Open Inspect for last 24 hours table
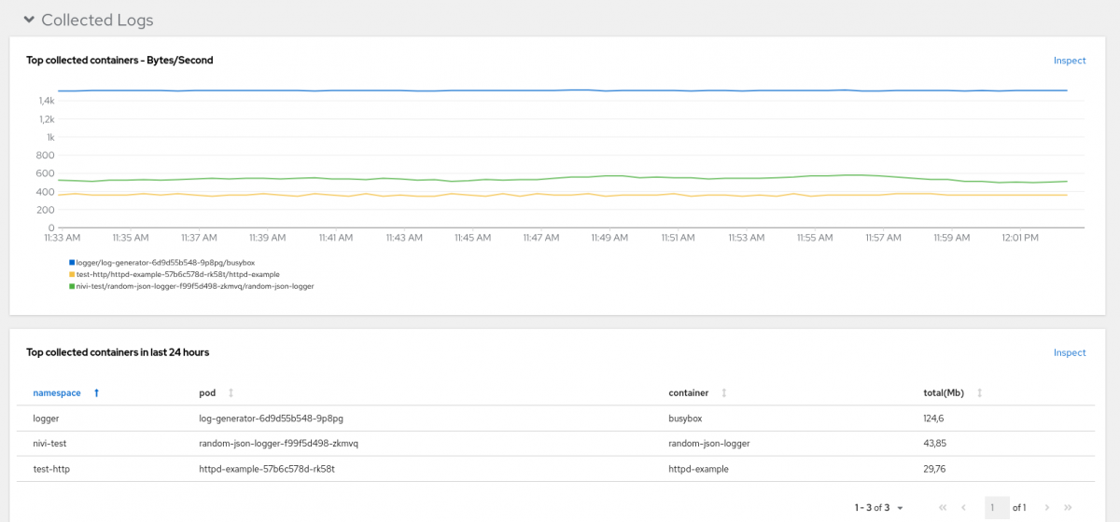The height and width of the screenshot is (522, 1120). click(1070, 352)
